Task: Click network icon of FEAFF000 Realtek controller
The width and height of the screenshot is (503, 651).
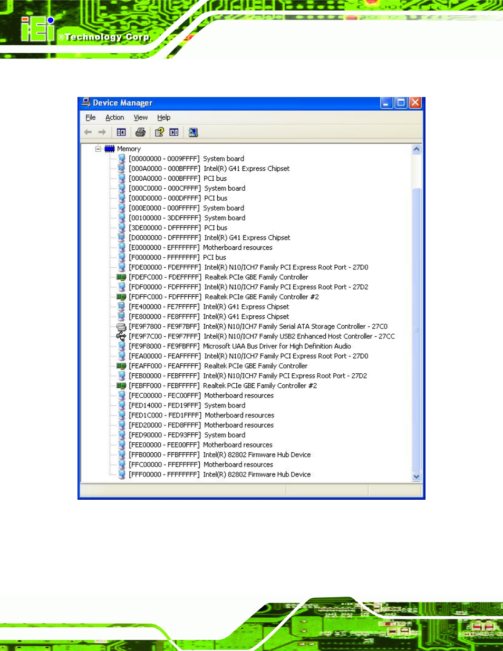Action: pyautogui.click(x=121, y=366)
